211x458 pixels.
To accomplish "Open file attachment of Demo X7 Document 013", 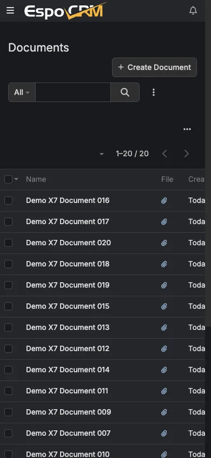I will click(x=164, y=327).
